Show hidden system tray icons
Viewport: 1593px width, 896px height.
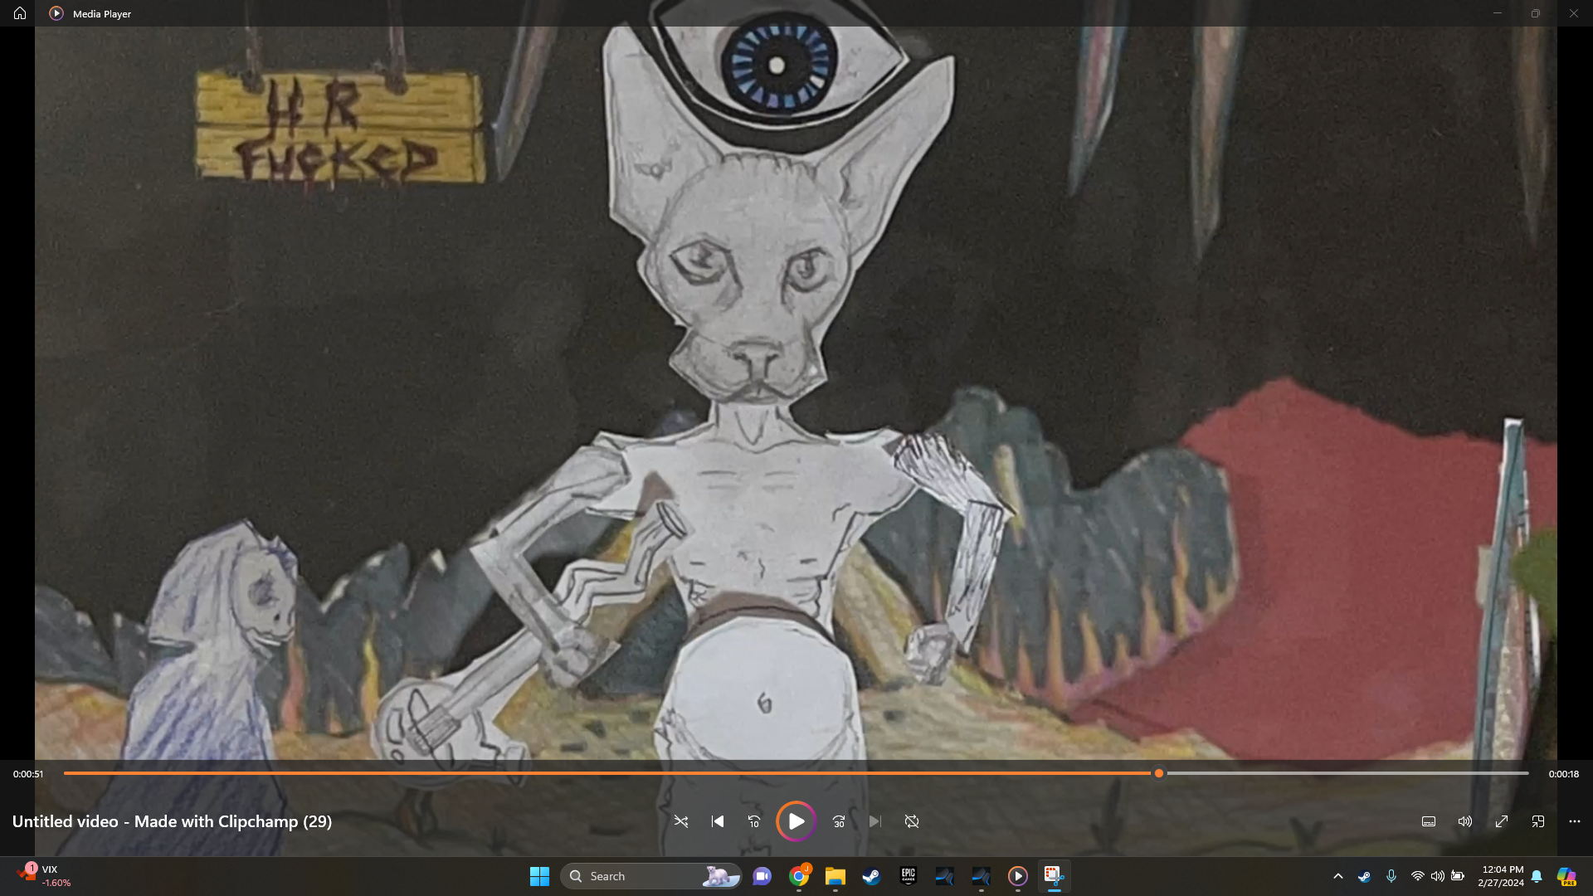[1337, 876]
